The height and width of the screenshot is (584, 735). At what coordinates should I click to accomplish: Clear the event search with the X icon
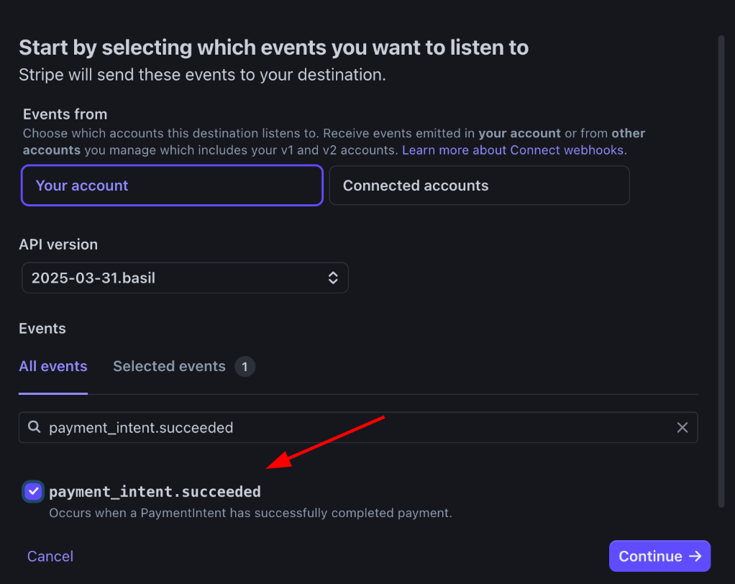coord(682,427)
